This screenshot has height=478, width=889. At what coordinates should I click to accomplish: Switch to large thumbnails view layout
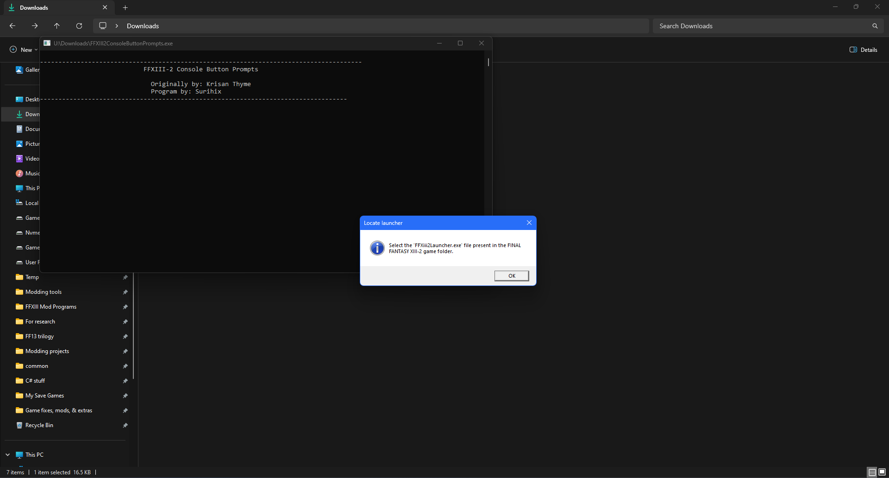(882, 472)
